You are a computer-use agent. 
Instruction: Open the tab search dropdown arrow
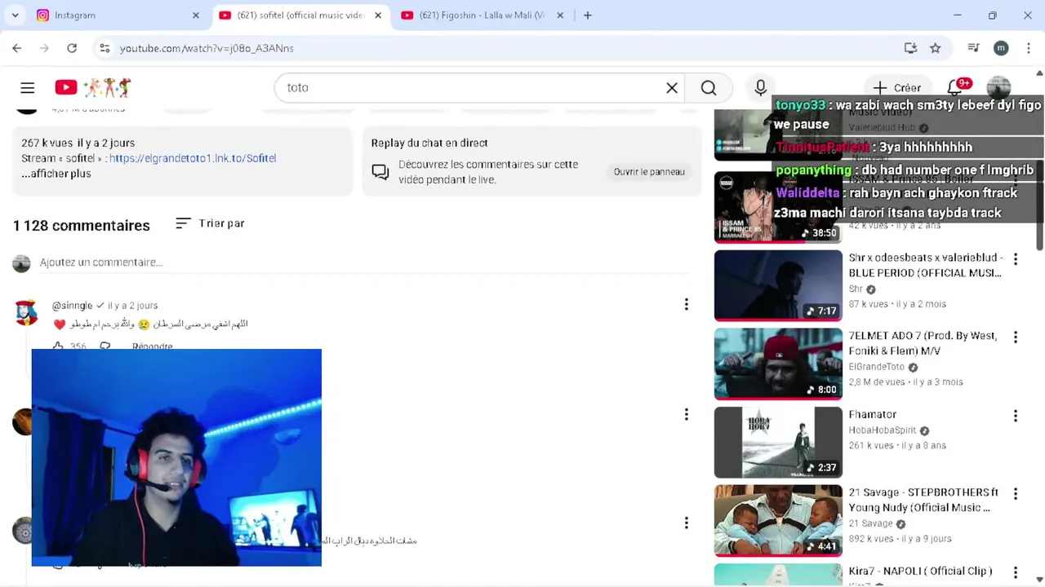click(15, 15)
